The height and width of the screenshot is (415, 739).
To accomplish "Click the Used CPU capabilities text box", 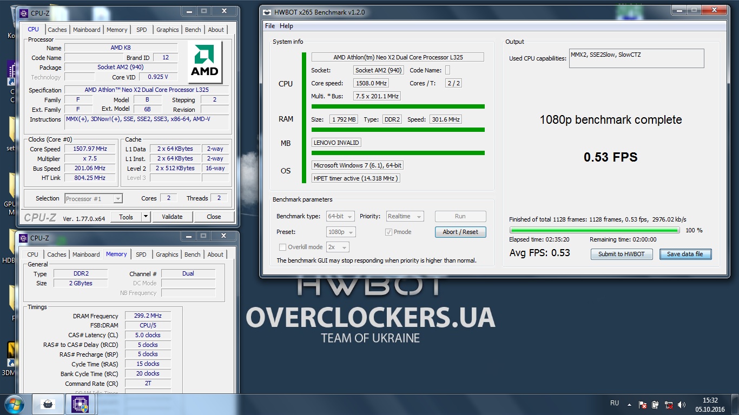I will [x=636, y=58].
